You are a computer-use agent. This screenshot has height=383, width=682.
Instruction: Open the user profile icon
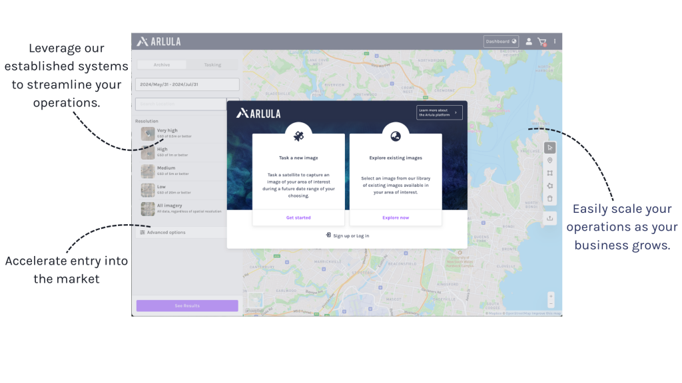point(529,41)
